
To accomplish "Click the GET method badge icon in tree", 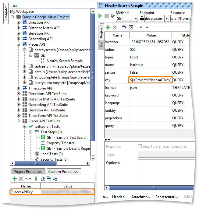I will (x=37, y=55).
